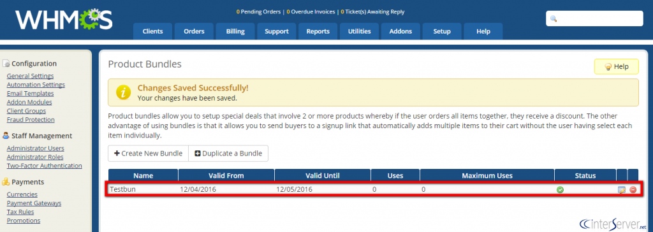Click the WHMCS logo

[64, 20]
